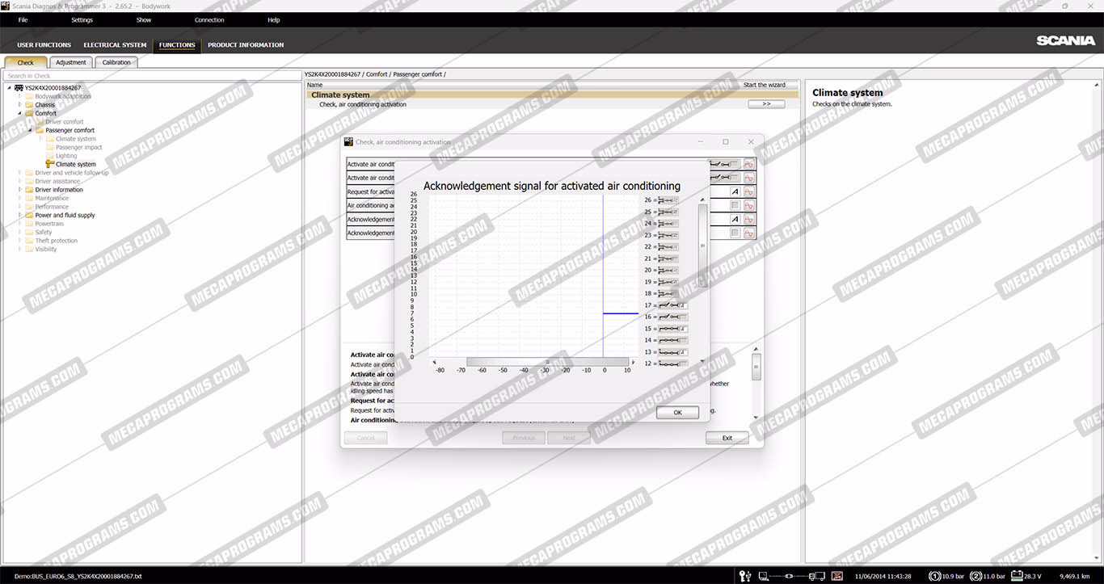Click graph icon in last Acknowledgement row
Image resolution: width=1104 pixels, height=584 pixels.
(749, 233)
